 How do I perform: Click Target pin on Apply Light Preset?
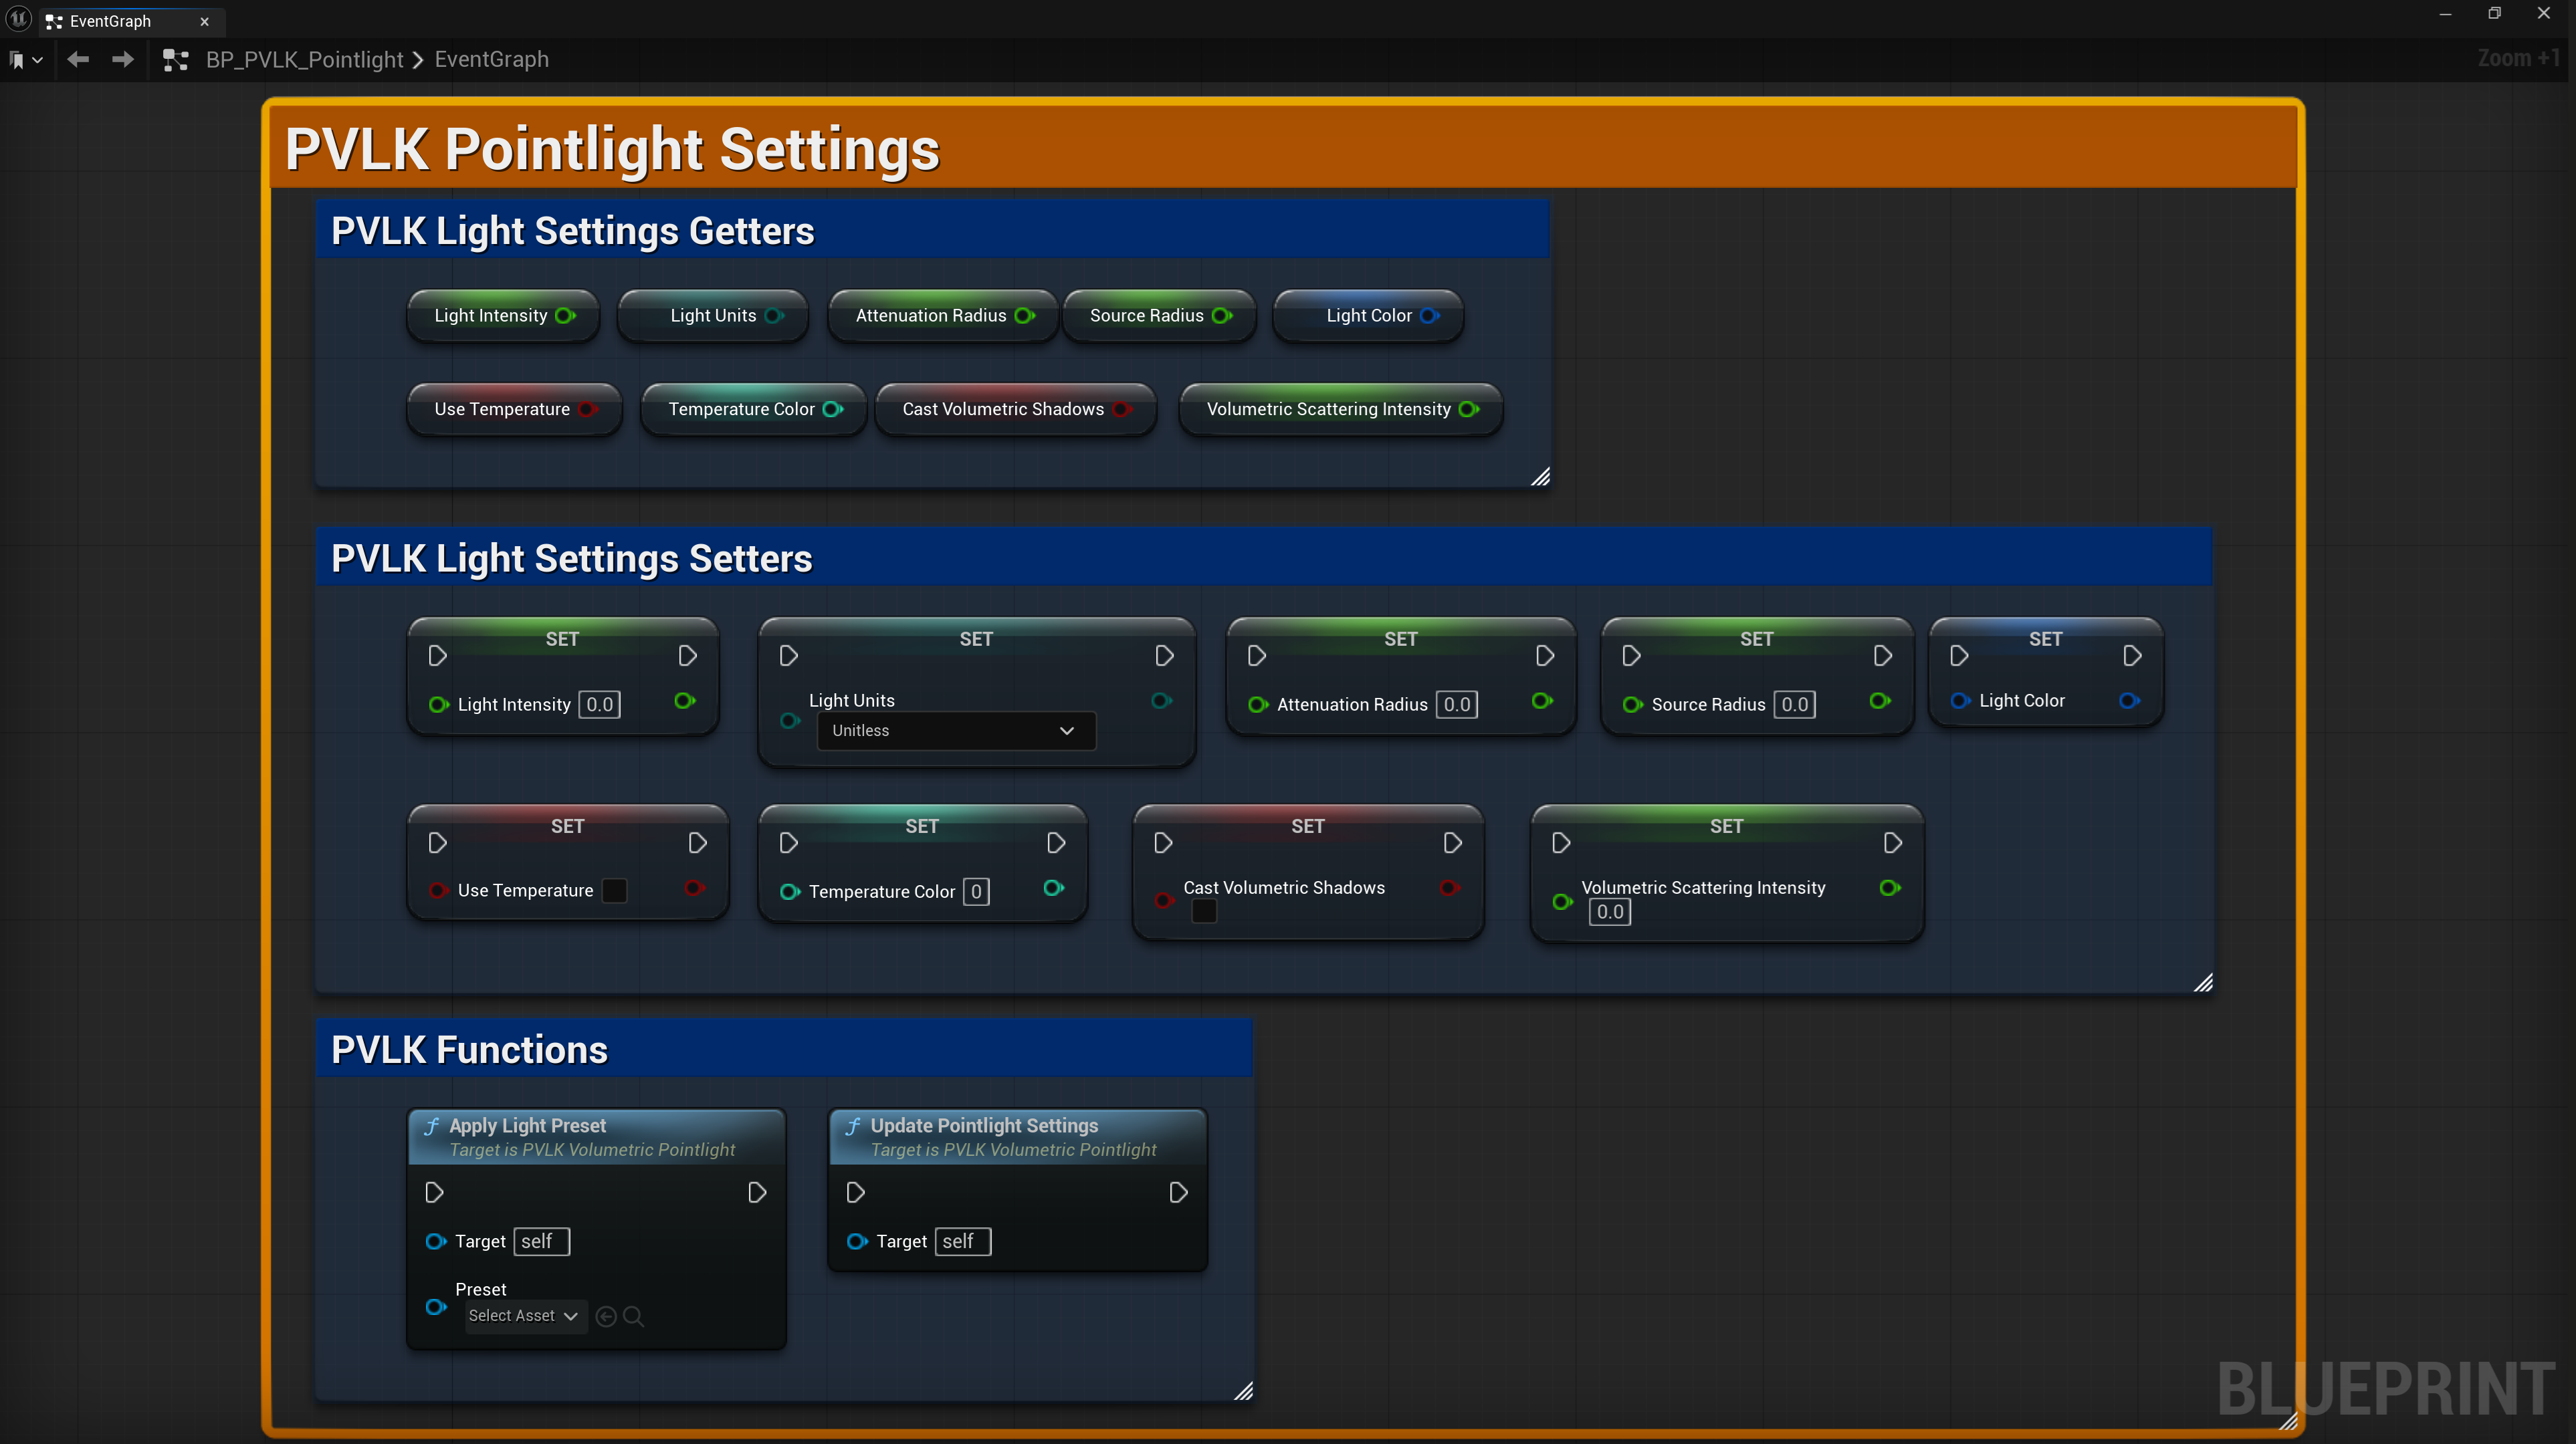(x=435, y=1241)
